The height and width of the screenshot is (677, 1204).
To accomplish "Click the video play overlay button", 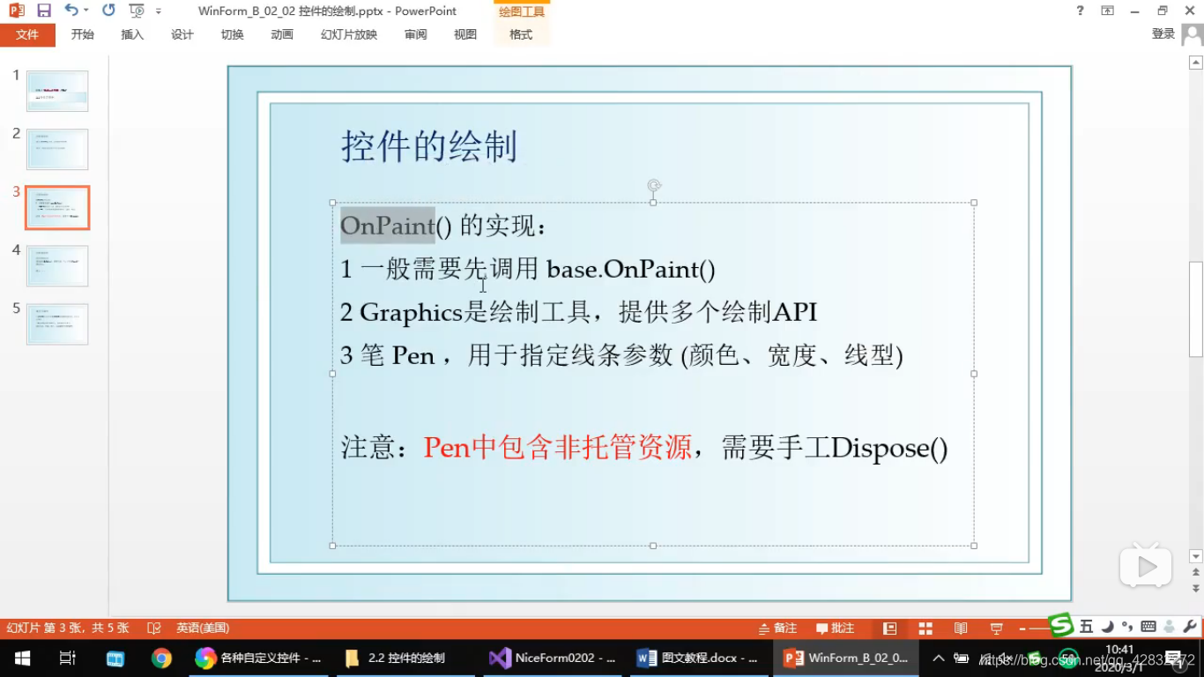I will [1146, 567].
